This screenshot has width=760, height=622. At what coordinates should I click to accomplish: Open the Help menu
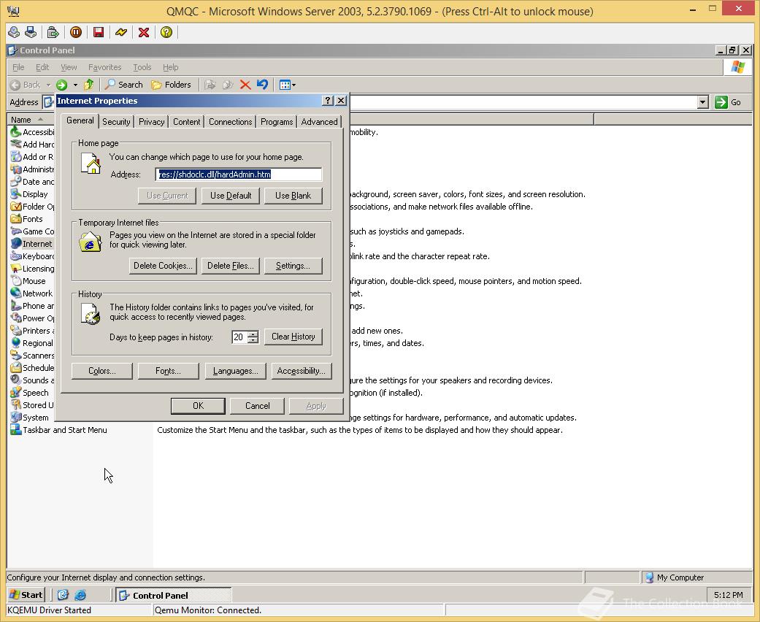[170, 67]
